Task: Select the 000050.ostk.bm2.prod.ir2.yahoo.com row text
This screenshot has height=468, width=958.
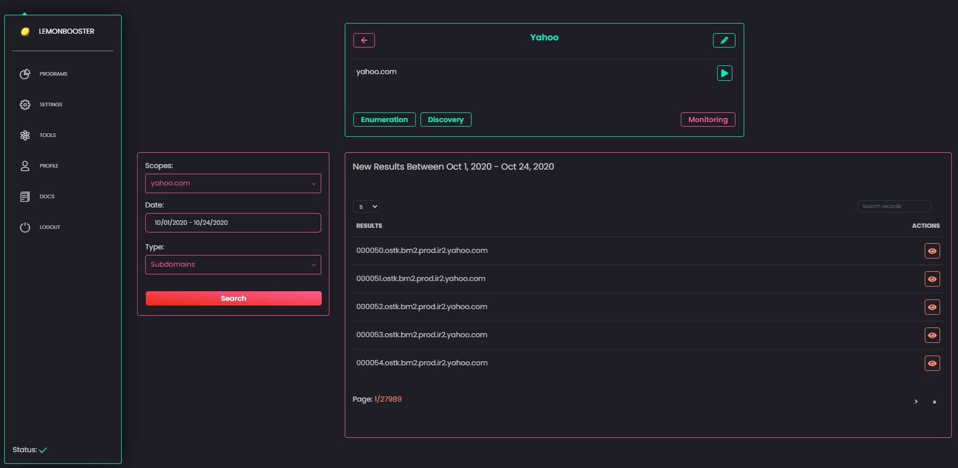Action: click(422, 251)
